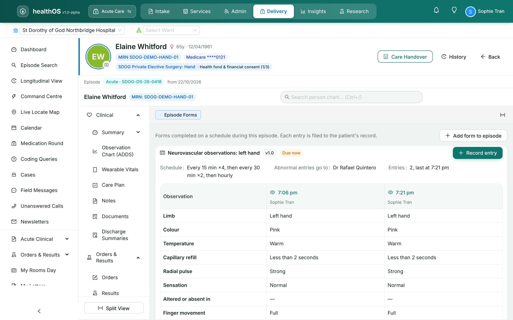This screenshot has width=513, height=320.
Task: Click Add form to episode
Action: click(x=473, y=136)
